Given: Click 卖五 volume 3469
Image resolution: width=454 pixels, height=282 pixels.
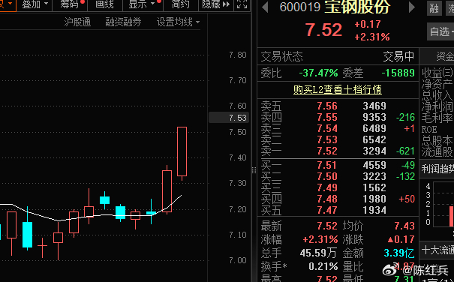Looking at the screenshot, I should [x=374, y=106].
